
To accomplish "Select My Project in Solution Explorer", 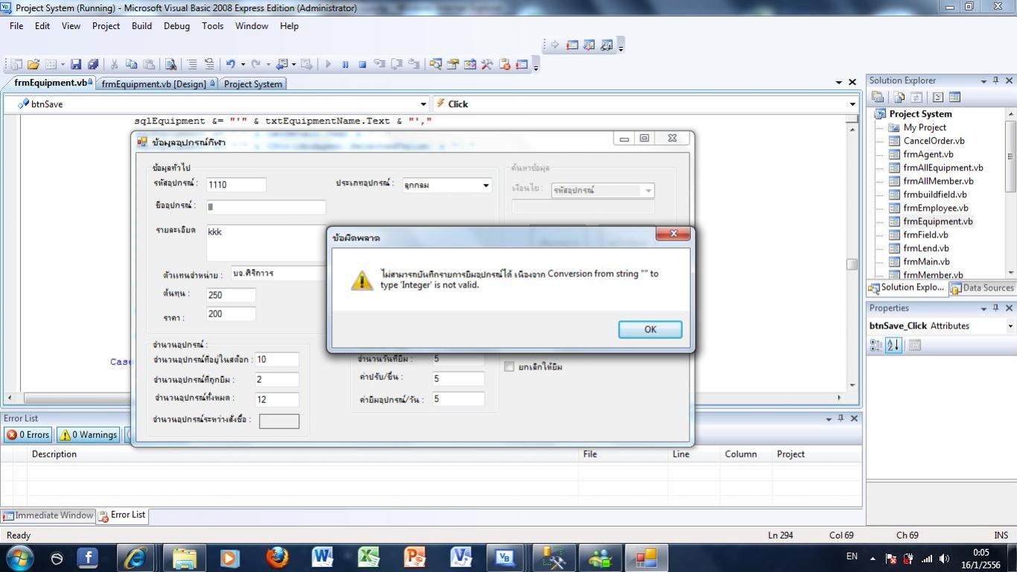I will [925, 127].
